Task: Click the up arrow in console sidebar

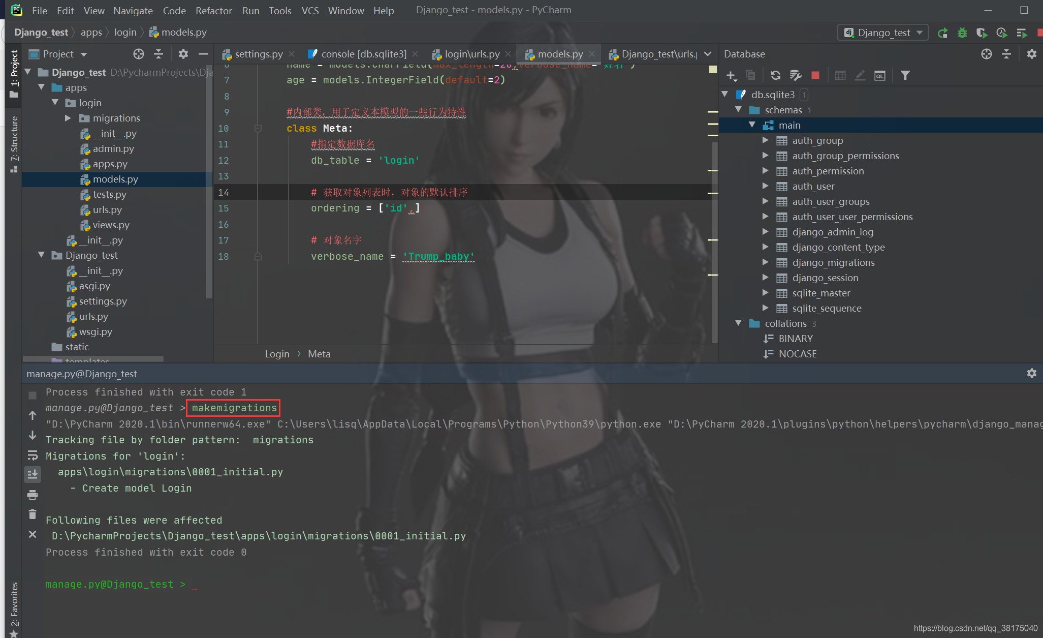Action: click(x=33, y=415)
